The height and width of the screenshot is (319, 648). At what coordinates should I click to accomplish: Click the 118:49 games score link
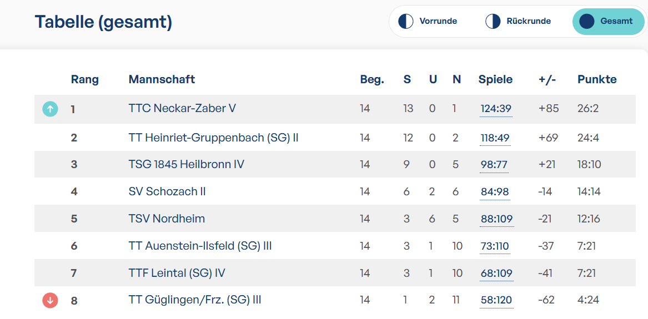coord(495,138)
